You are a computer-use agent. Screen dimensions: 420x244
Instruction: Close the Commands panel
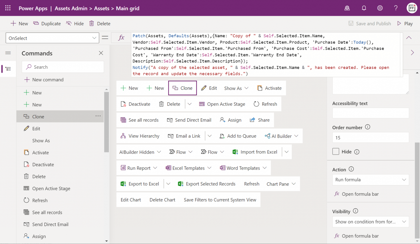pyautogui.click(x=101, y=53)
